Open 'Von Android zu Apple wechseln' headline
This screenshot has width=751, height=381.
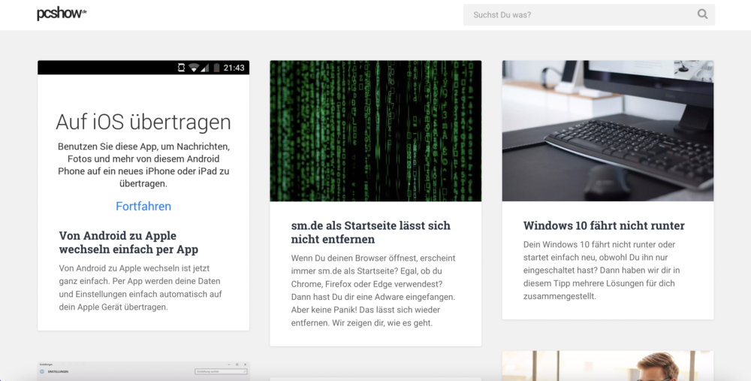(x=128, y=243)
